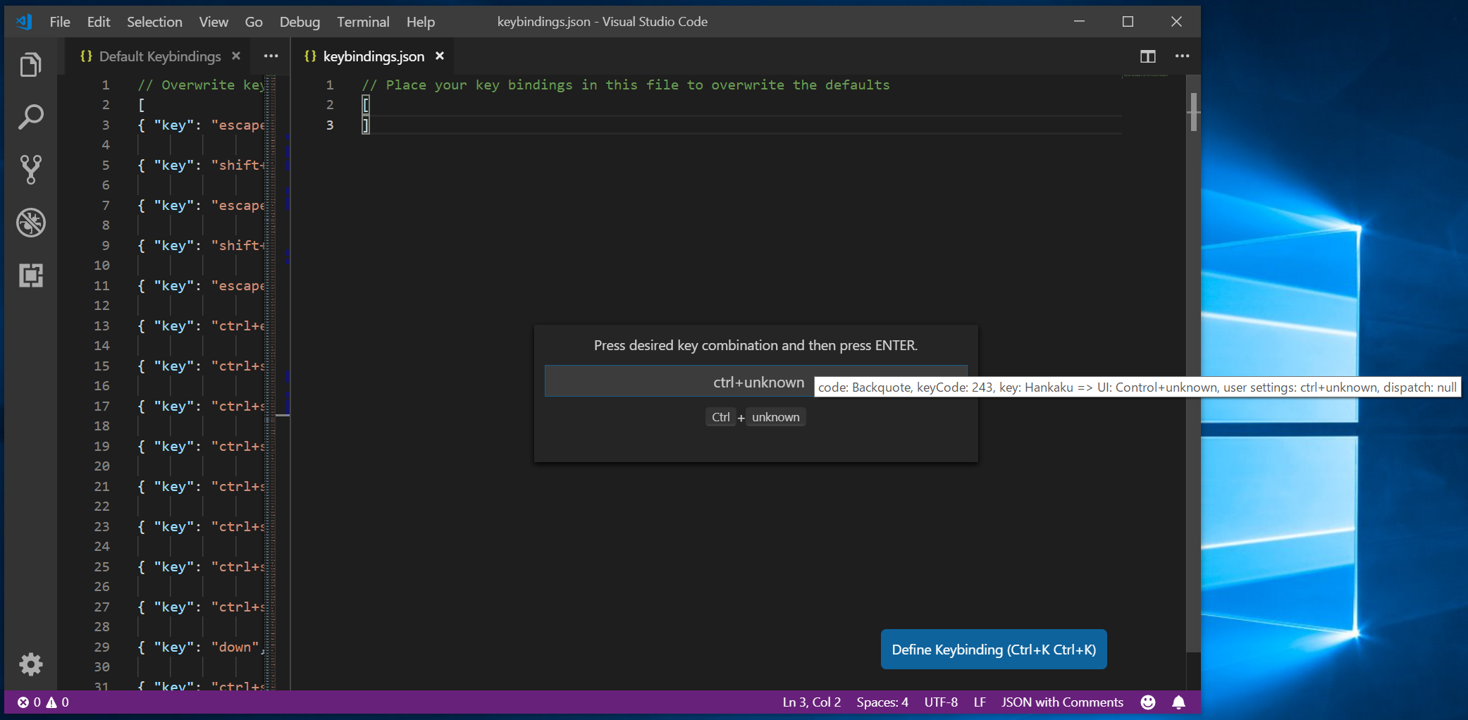Open the Extensions view
The width and height of the screenshot is (1468, 720).
coord(31,275)
